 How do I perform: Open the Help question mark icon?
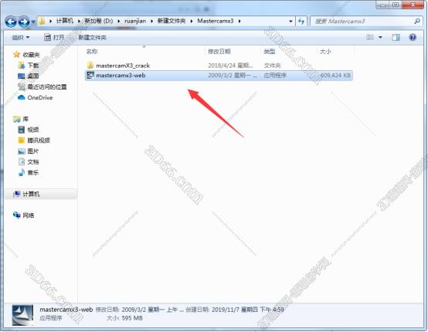tap(413, 37)
